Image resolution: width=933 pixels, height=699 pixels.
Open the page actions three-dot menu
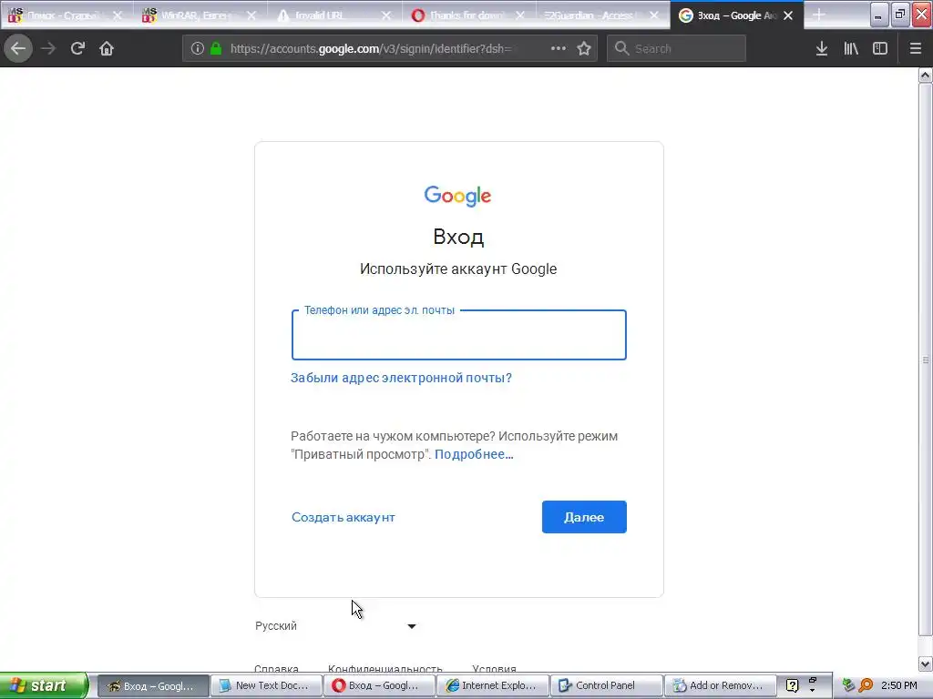click(559, 49)
